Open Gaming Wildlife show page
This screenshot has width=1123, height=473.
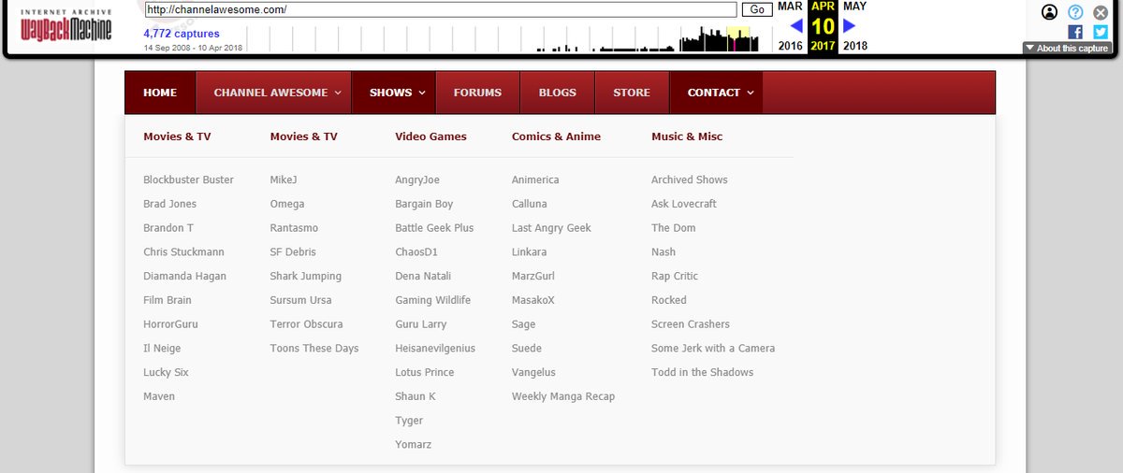coord(433,300)
